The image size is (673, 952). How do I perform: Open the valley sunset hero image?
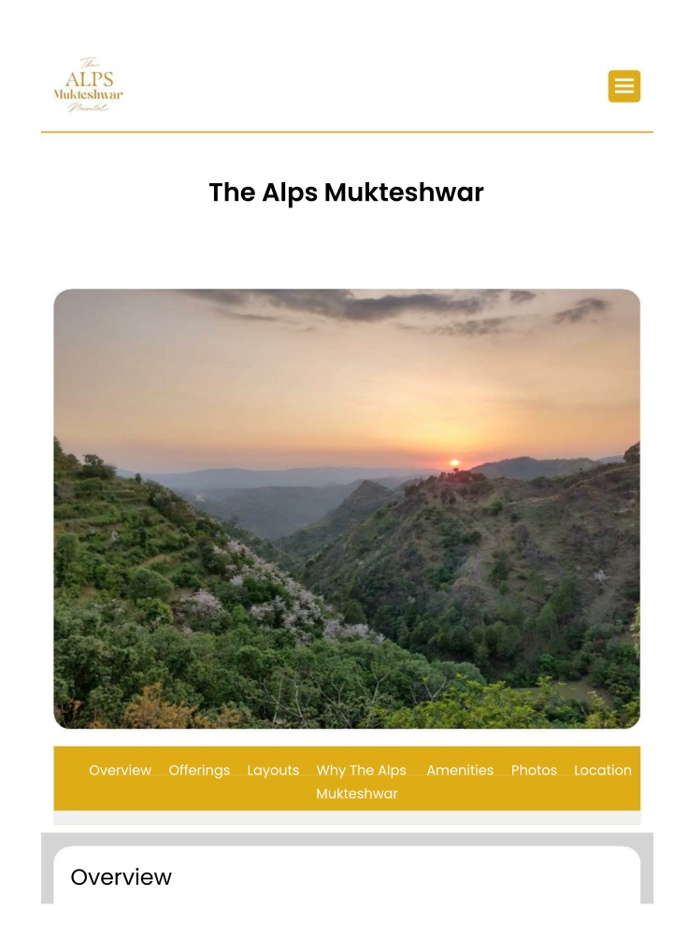pos(347,509)
